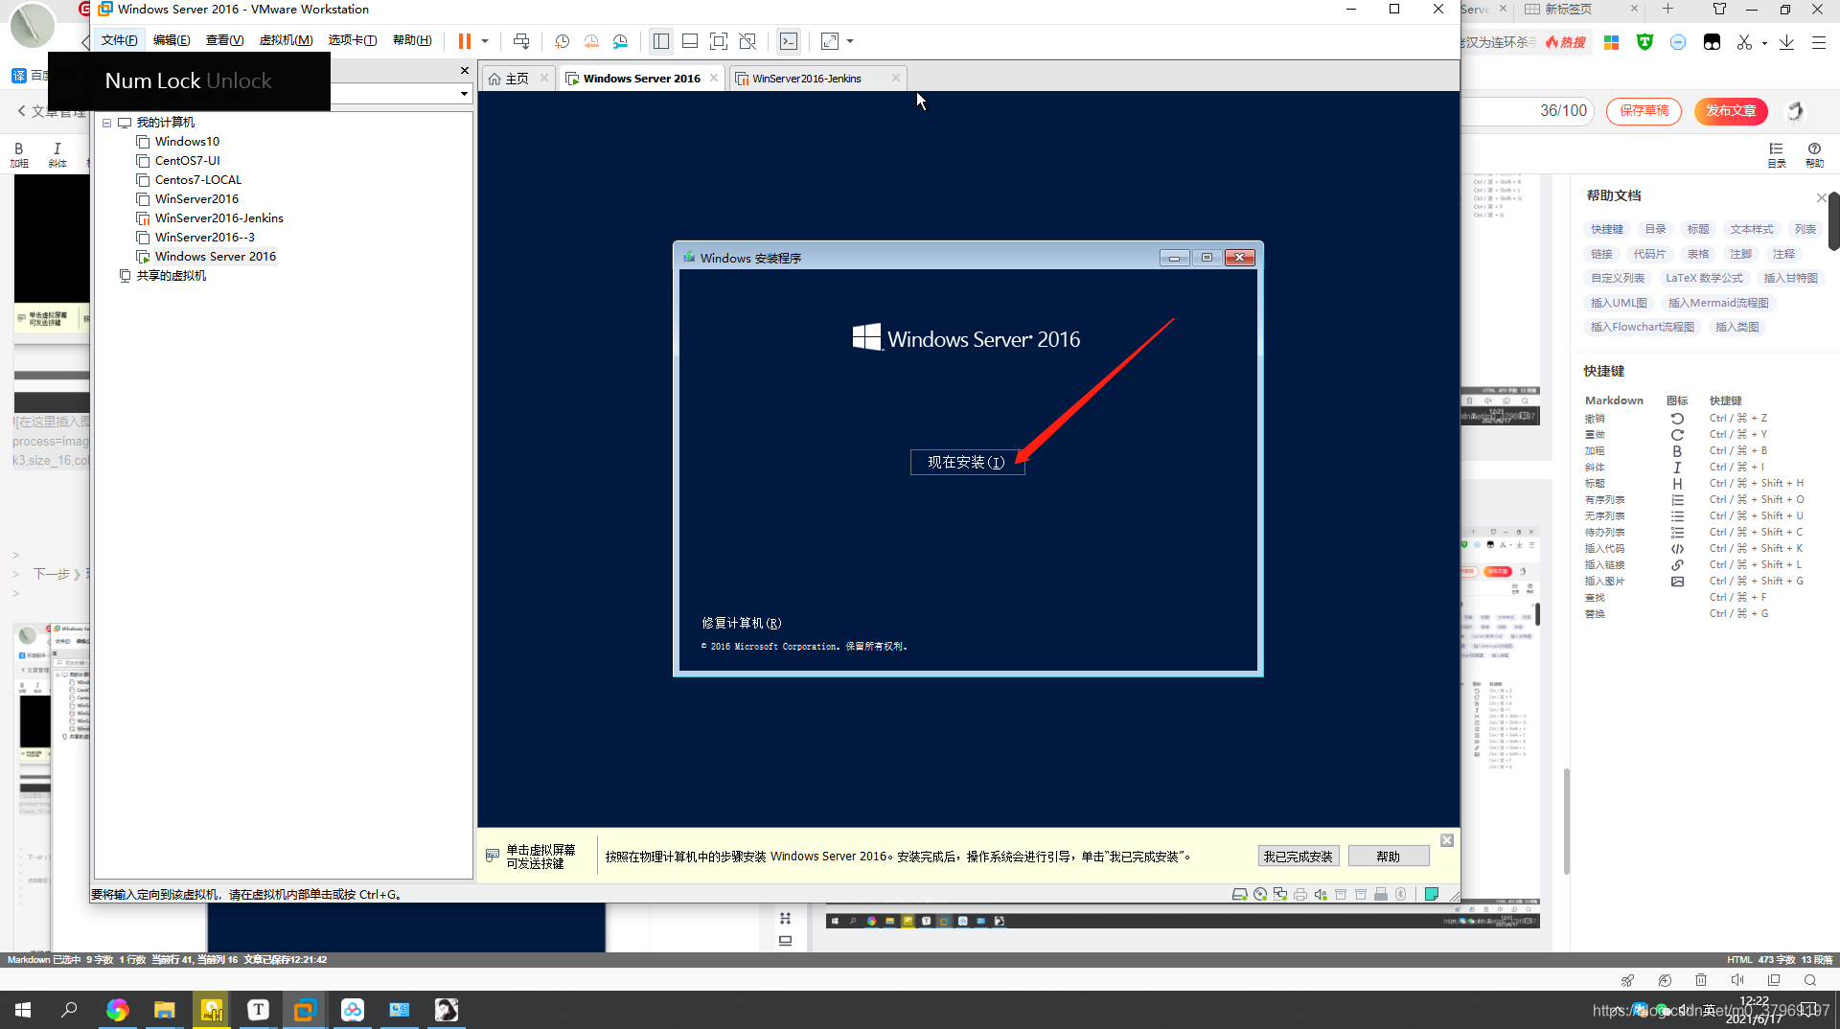1840x1029 pixels.
Task: Click the sound card status icon
Action: 1321,895
